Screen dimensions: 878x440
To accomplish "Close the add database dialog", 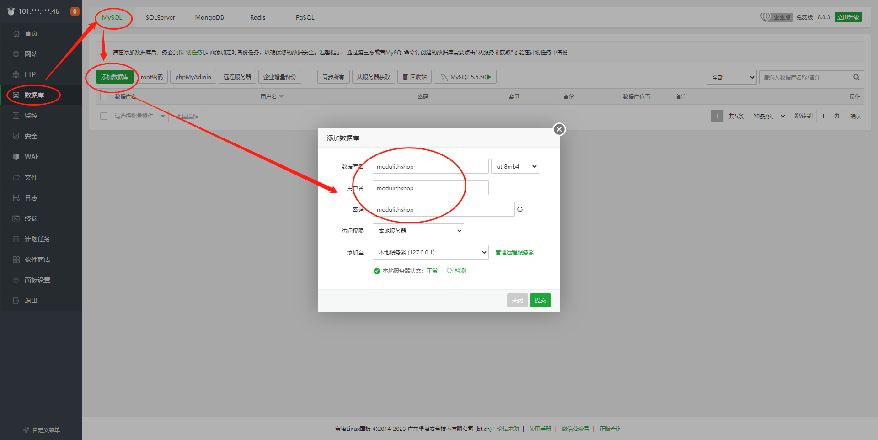I will 559,129.
